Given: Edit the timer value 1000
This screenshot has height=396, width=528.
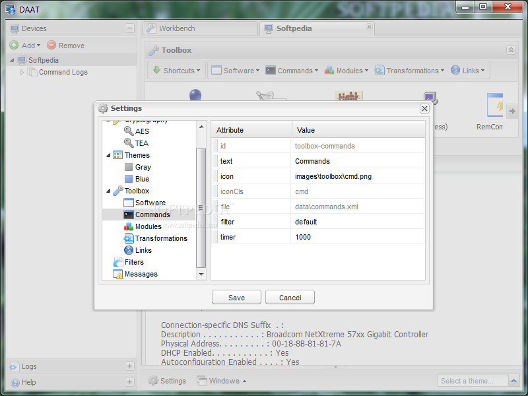Looking at the screenshot, I should (x=357, y=237).
